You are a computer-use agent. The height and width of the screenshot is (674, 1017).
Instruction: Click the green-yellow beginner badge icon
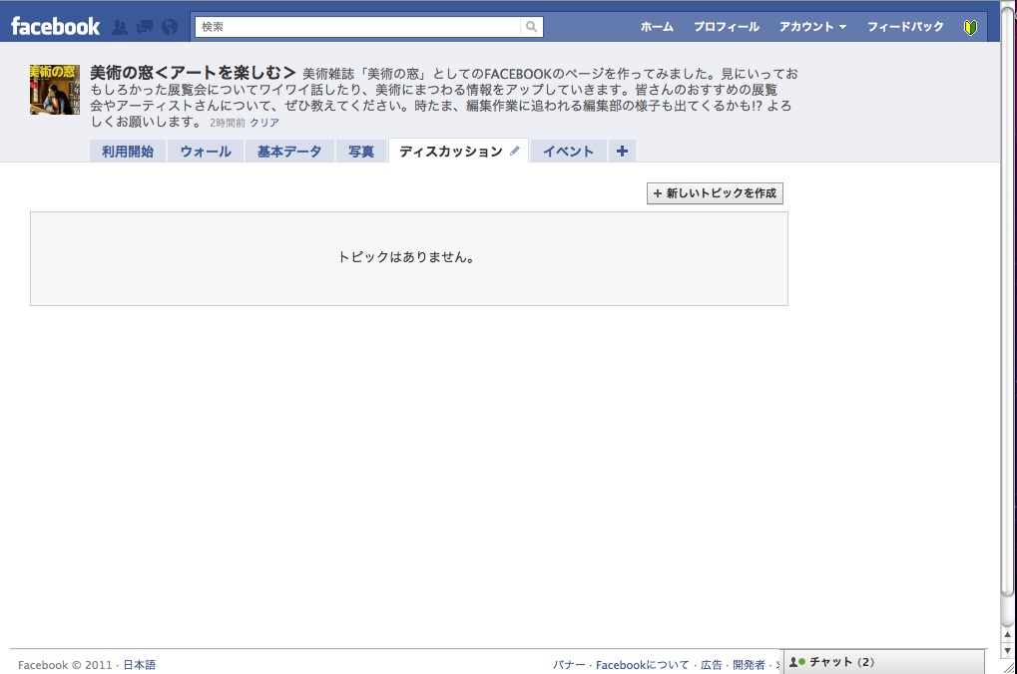click(970, 27)
